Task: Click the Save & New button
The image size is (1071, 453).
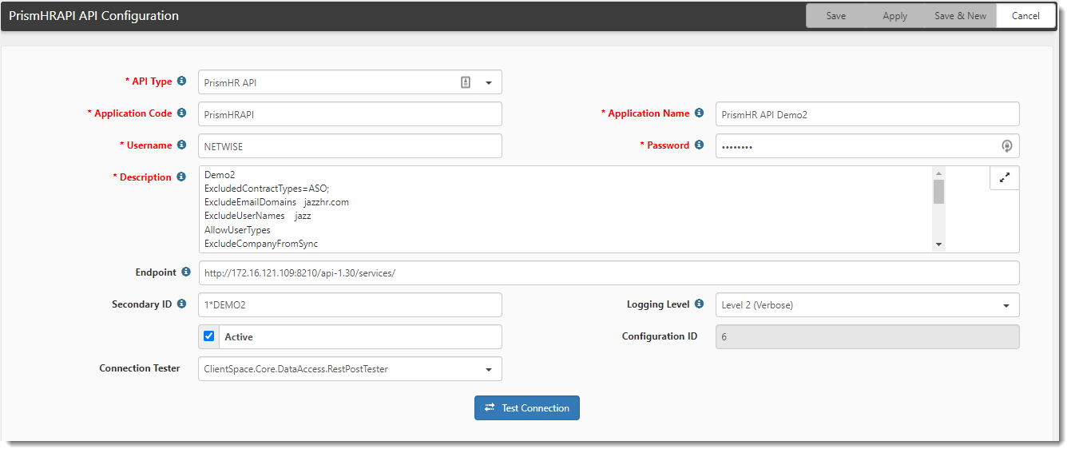Action: (x=960, y=16)
